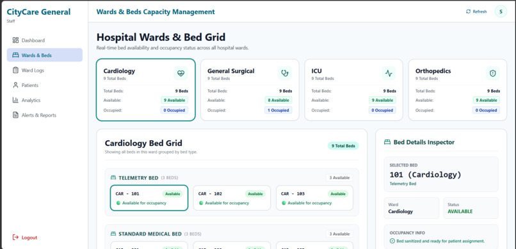
Task: Navigate to Analytics
Action: (x=45, y=100)
